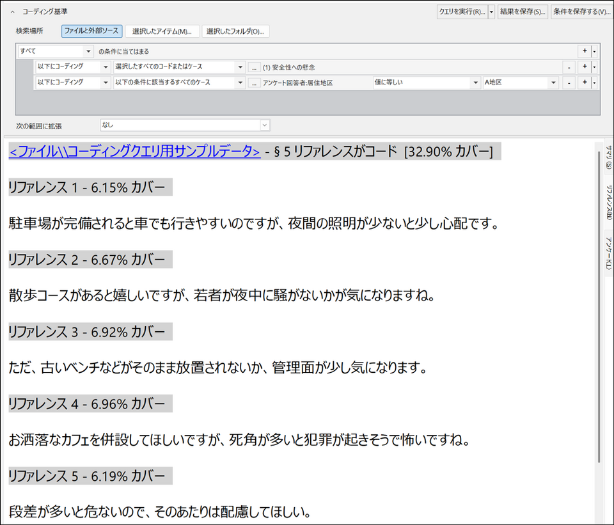614x525 pixels.
Task: Add a condition using the top plus button
Action: [584, 51]
